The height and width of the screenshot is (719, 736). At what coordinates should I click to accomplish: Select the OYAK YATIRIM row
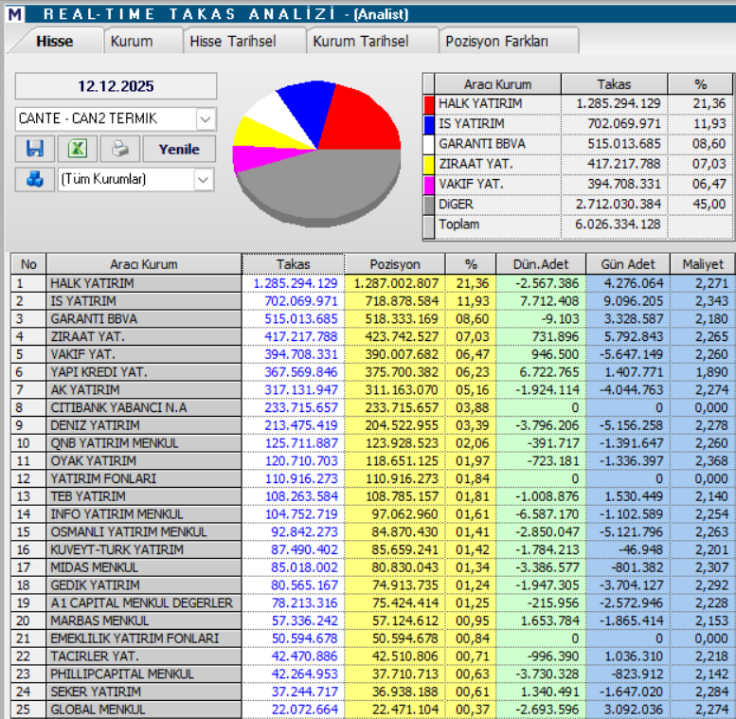click(373, 461)
